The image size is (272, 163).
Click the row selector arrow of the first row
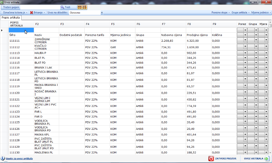[x=2, y=30]
